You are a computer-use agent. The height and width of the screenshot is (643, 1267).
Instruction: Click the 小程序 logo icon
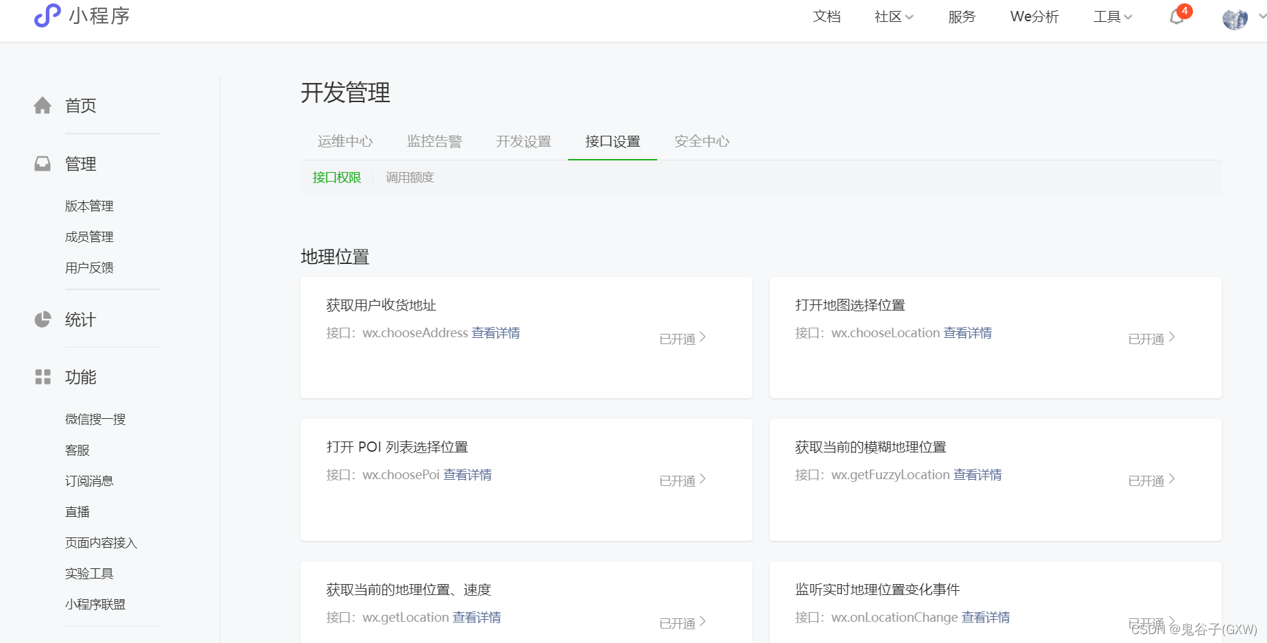45,16
